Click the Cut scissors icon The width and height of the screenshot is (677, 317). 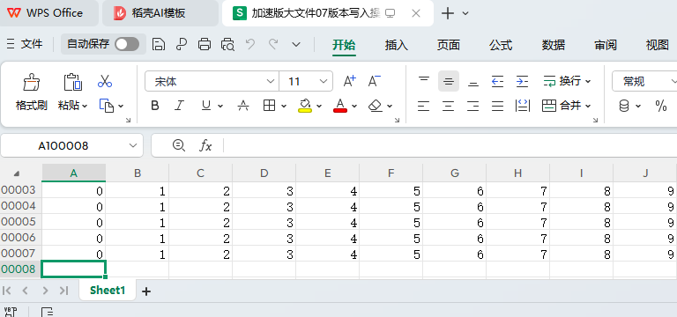(105, 81)
